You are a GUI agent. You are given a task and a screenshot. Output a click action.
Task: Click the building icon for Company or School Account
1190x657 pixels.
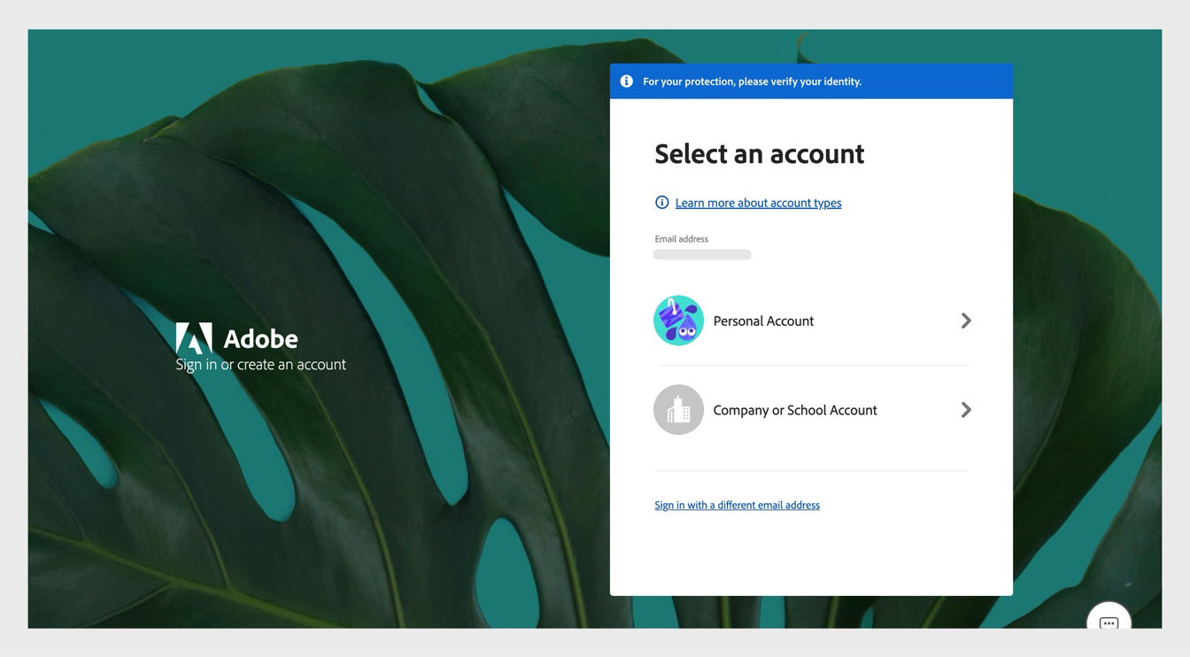pyautogui.click(x=678, y=410)
